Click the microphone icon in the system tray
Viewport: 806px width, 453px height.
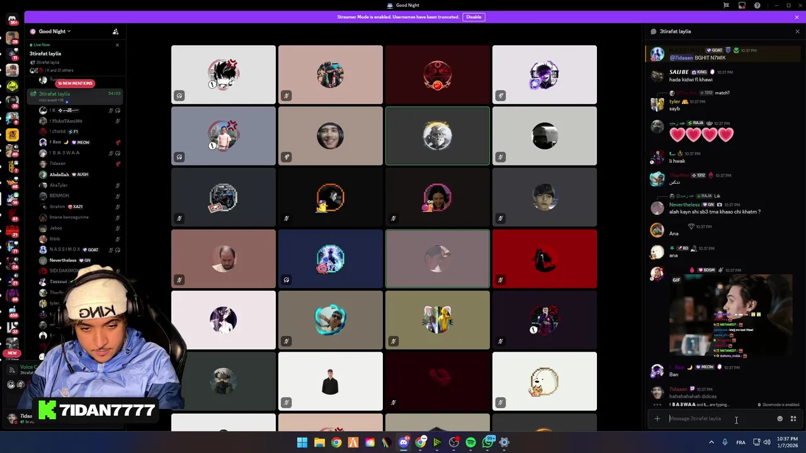pos(725,442)
